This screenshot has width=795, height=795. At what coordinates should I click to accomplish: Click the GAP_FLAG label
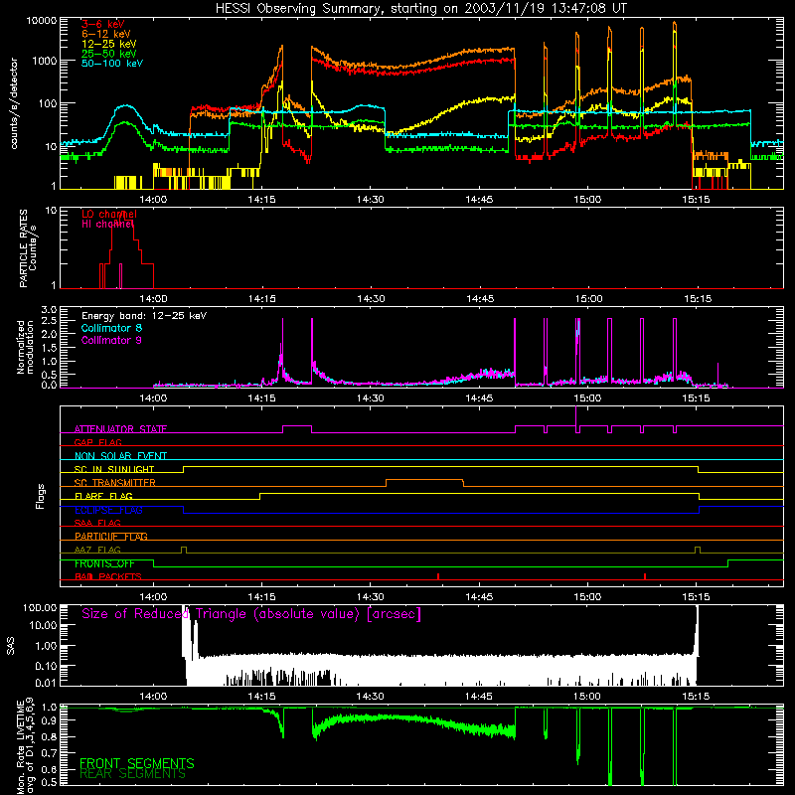point(97,442)
